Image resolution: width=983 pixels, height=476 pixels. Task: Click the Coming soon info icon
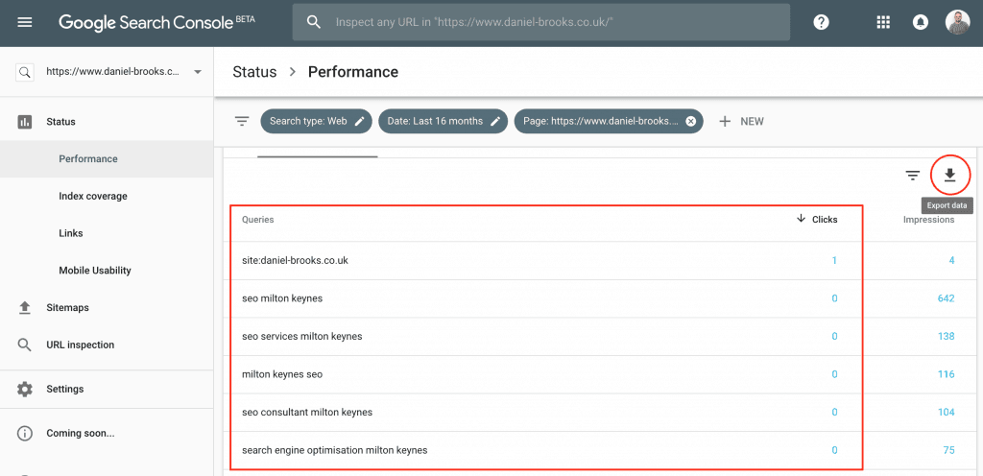coord(24,434)
